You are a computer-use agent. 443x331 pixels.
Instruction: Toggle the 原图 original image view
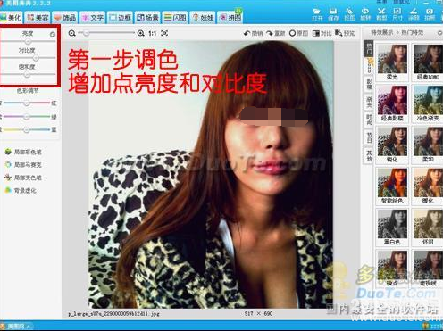click(298, 33)
